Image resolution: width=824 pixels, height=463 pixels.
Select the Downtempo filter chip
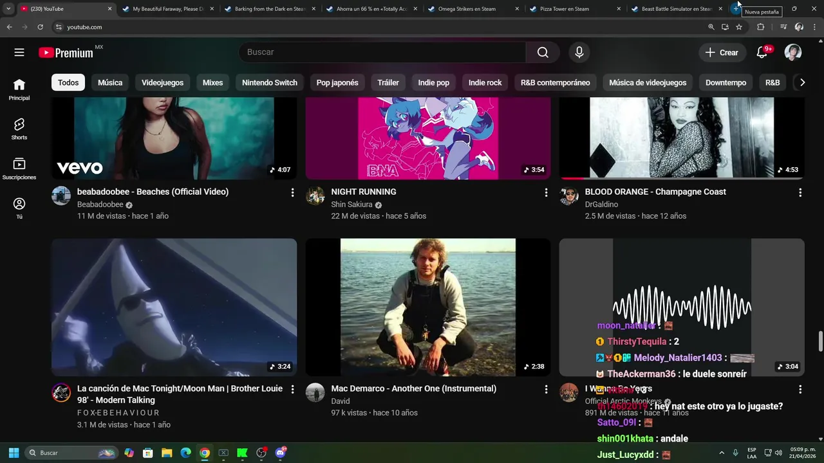[x=726, y=82]
